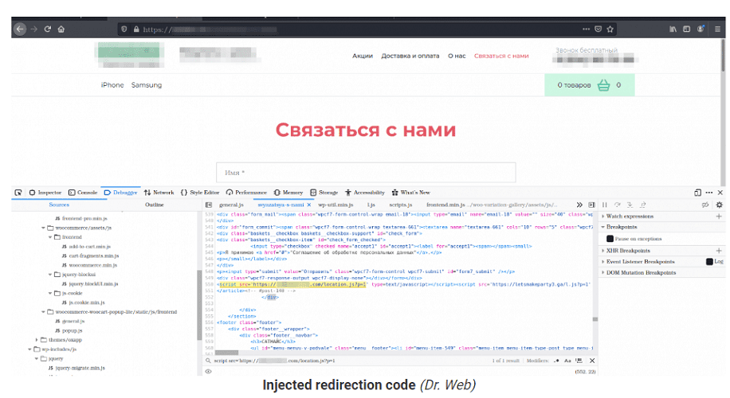The height and width of the screenshot is (398, 730).
Task: Expand Watch expressions section
Action: tap(603, 217)
